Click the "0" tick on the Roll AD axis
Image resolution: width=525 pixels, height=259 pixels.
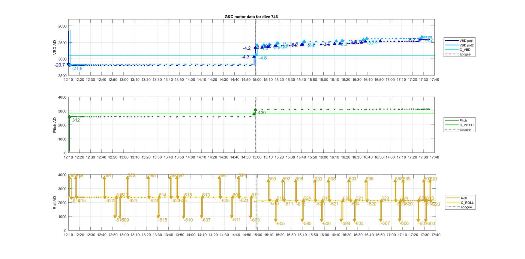pyautogui.click(x=65, y=231)
